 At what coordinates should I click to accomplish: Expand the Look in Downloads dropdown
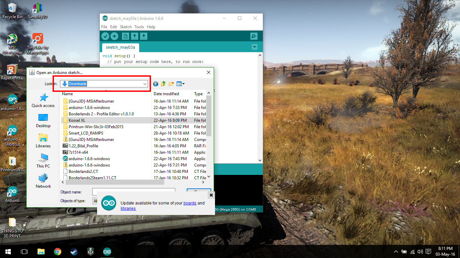click(145, 84)
